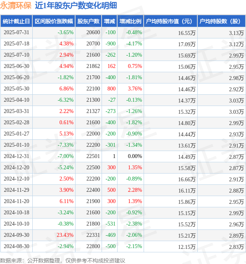Viewport: 246px width, 264px height.
Task: Click the 增减 column header
Action: (x=110, y=21)
